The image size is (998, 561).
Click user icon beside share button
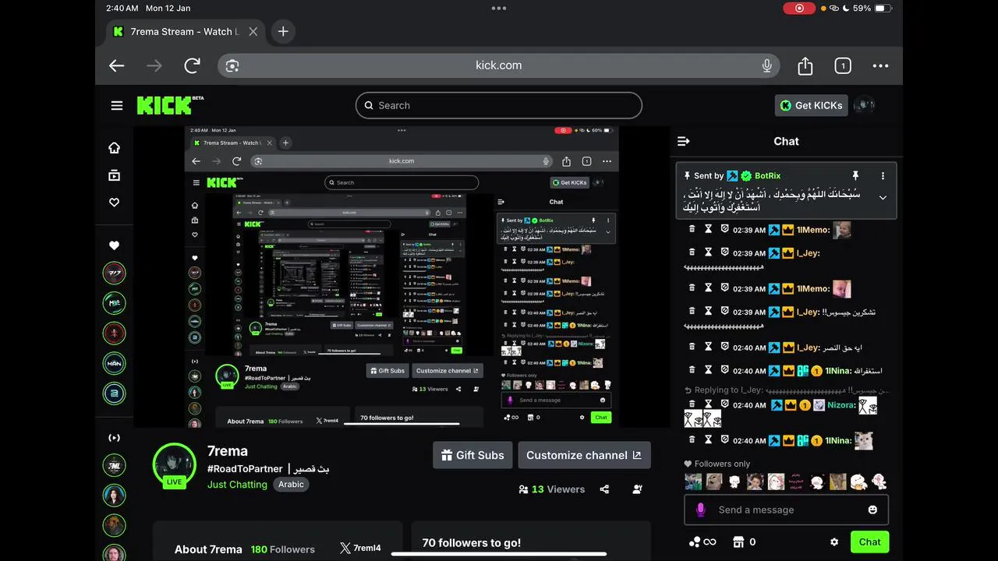638,489
